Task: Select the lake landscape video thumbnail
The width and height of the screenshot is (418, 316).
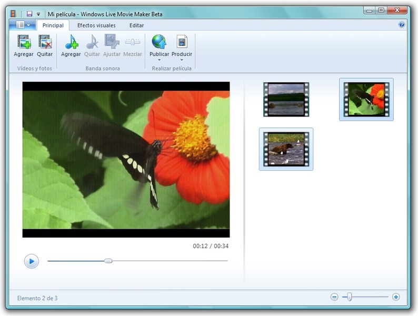Action: pos(286,99)
